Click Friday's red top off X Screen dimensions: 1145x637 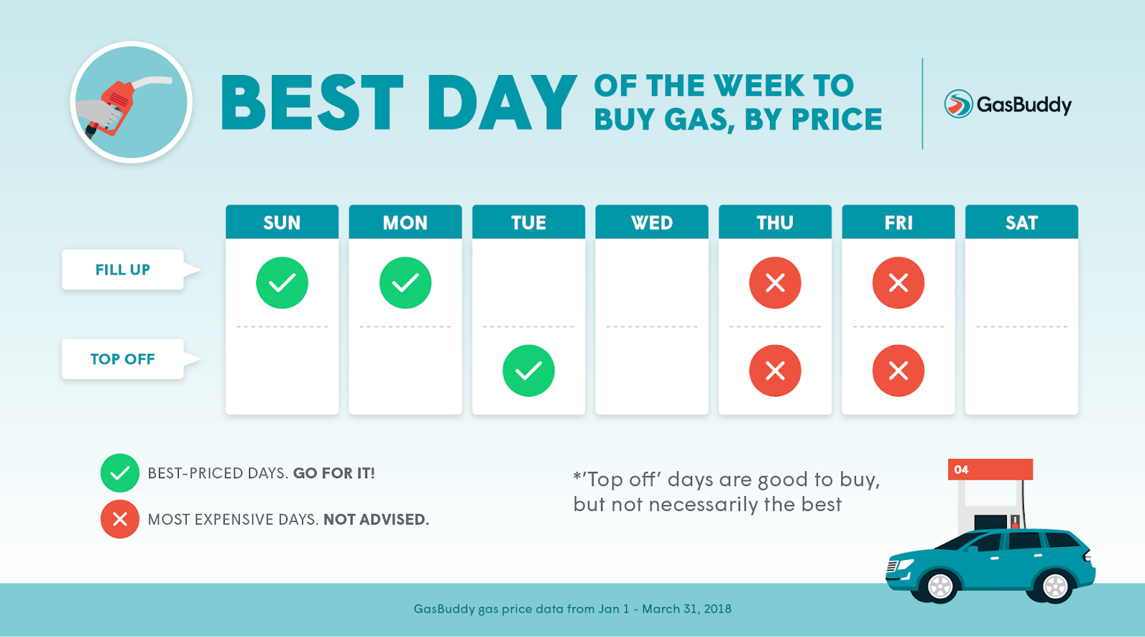click(x=898, y=371)
